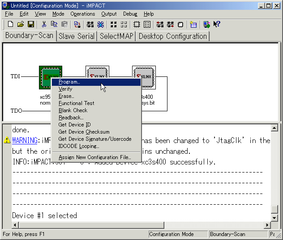Click the What's This help pointer icon

click(217, 24)
